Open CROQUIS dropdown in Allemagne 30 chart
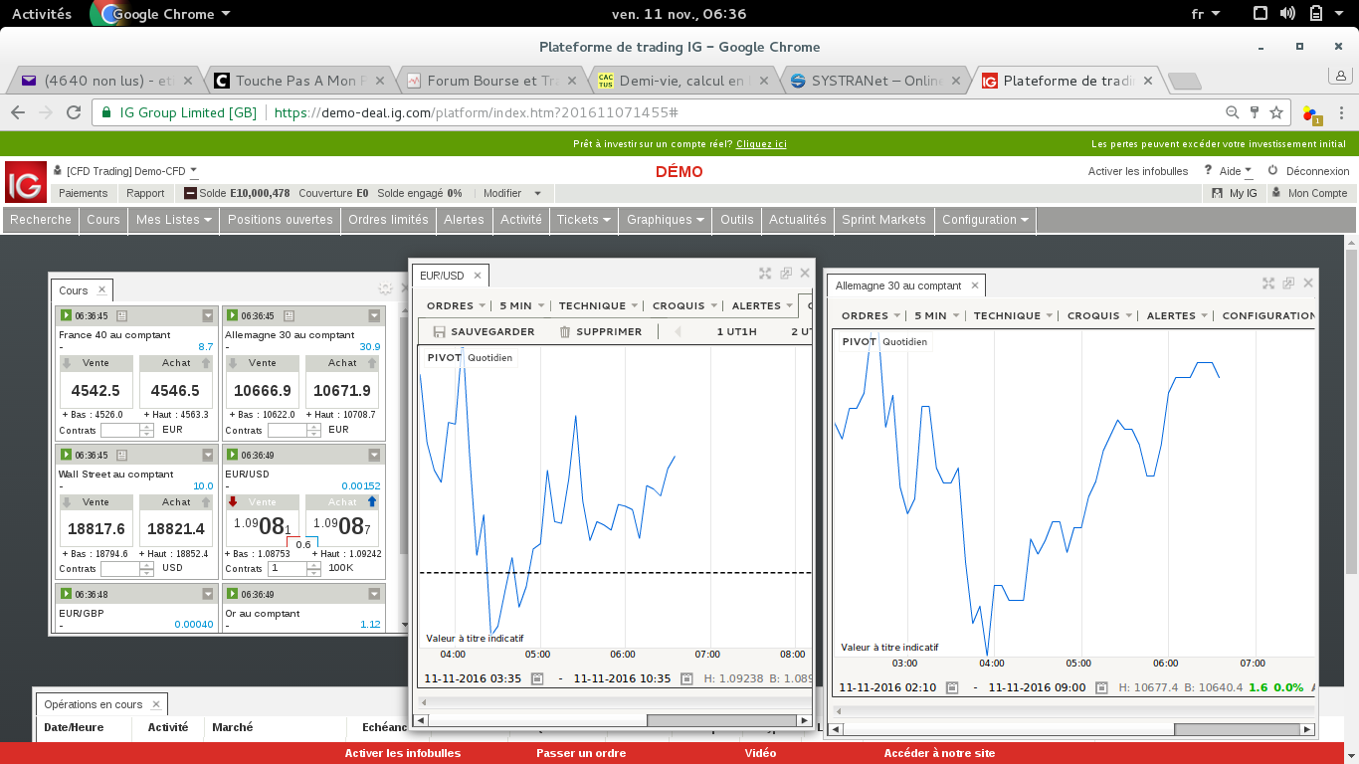Screen dimensions: 1359x764 [x=1100, y=315]
